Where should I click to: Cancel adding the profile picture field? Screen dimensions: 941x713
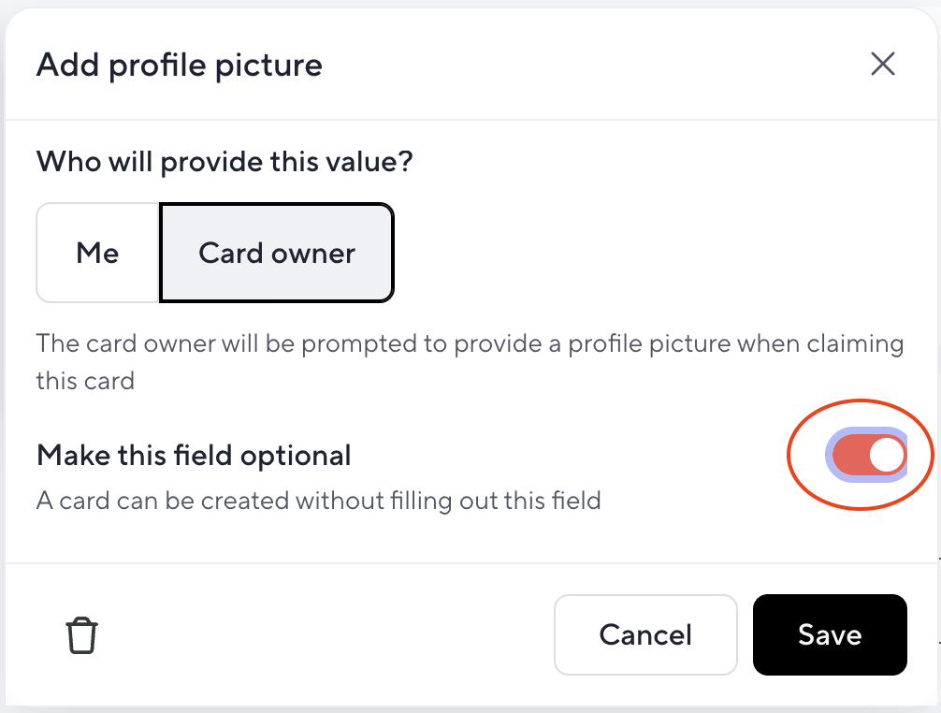(645, 635)
